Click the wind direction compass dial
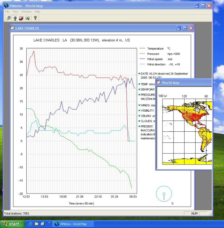 pyautogui.click(x=164, y=194)
